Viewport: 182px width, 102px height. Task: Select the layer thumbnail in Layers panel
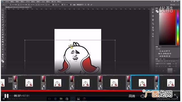170,71
